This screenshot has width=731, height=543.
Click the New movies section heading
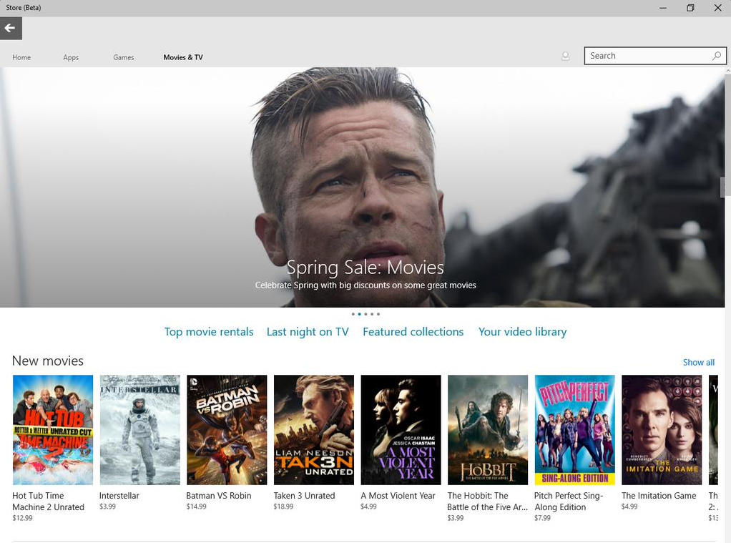point(47,361)
